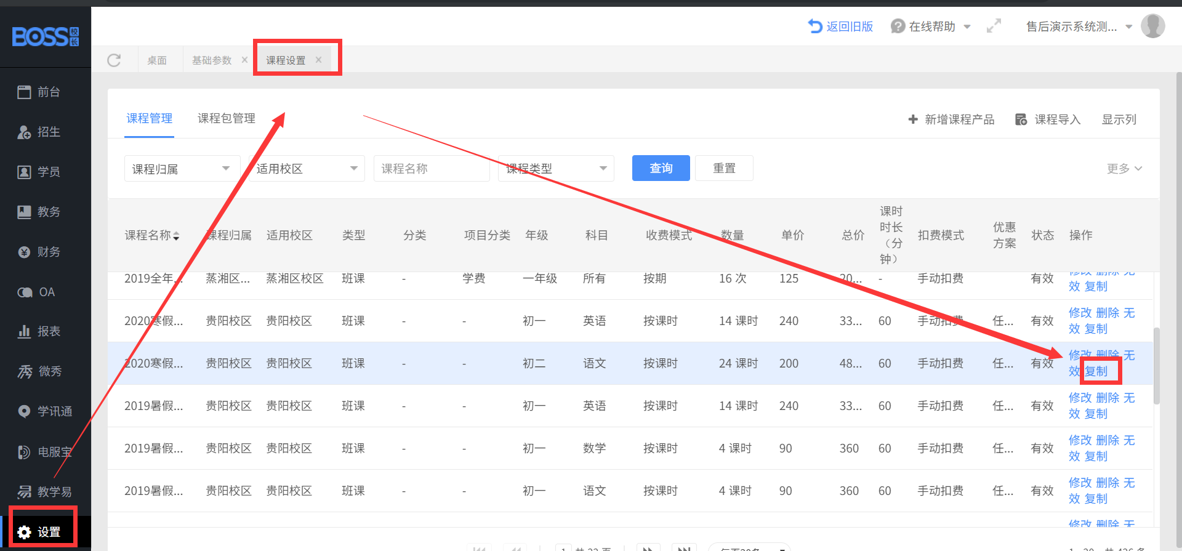Click the 学费 project category cell
Image resolution: width=1182 pixels, height=551 pixels.
tap(474, 278)
